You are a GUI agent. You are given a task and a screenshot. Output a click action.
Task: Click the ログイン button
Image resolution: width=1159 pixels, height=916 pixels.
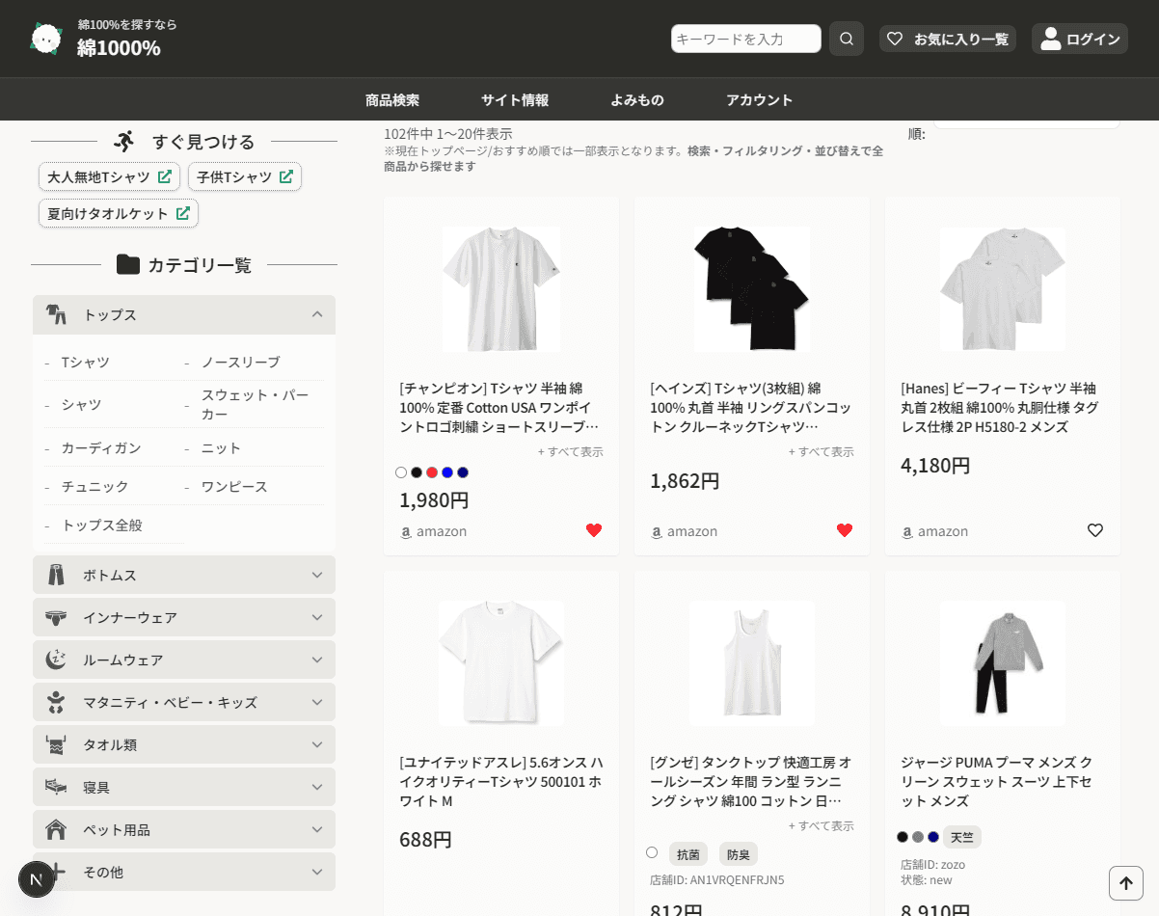(x=1079, y=39)
